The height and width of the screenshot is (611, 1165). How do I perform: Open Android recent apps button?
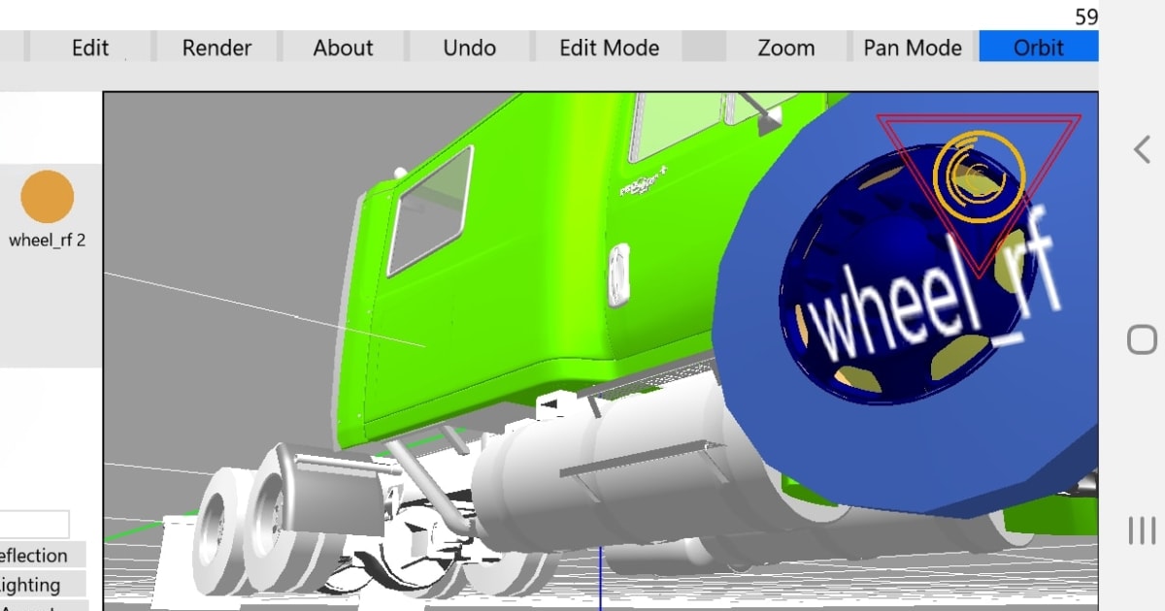click(x=1142, y=531)
